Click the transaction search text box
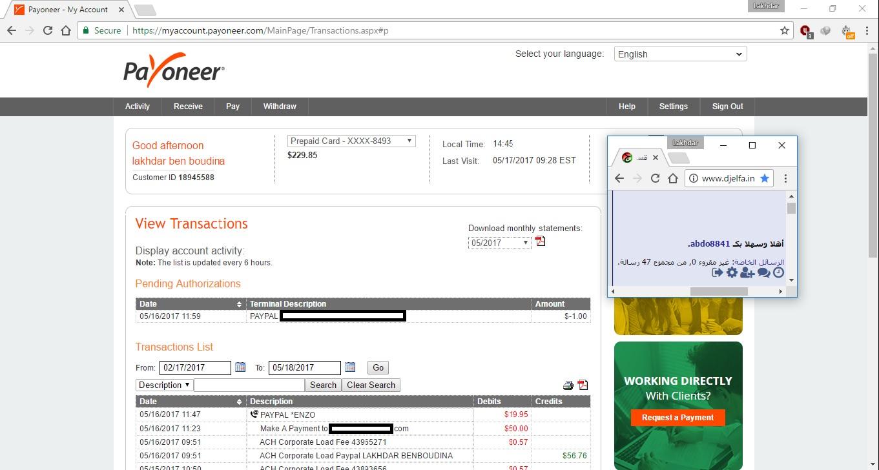The height and width of the screenshot is (470, 879). click(x=249, y=385)
